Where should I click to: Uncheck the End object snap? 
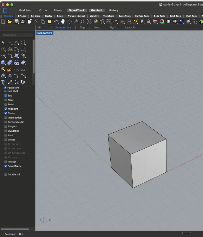point(6,95)
